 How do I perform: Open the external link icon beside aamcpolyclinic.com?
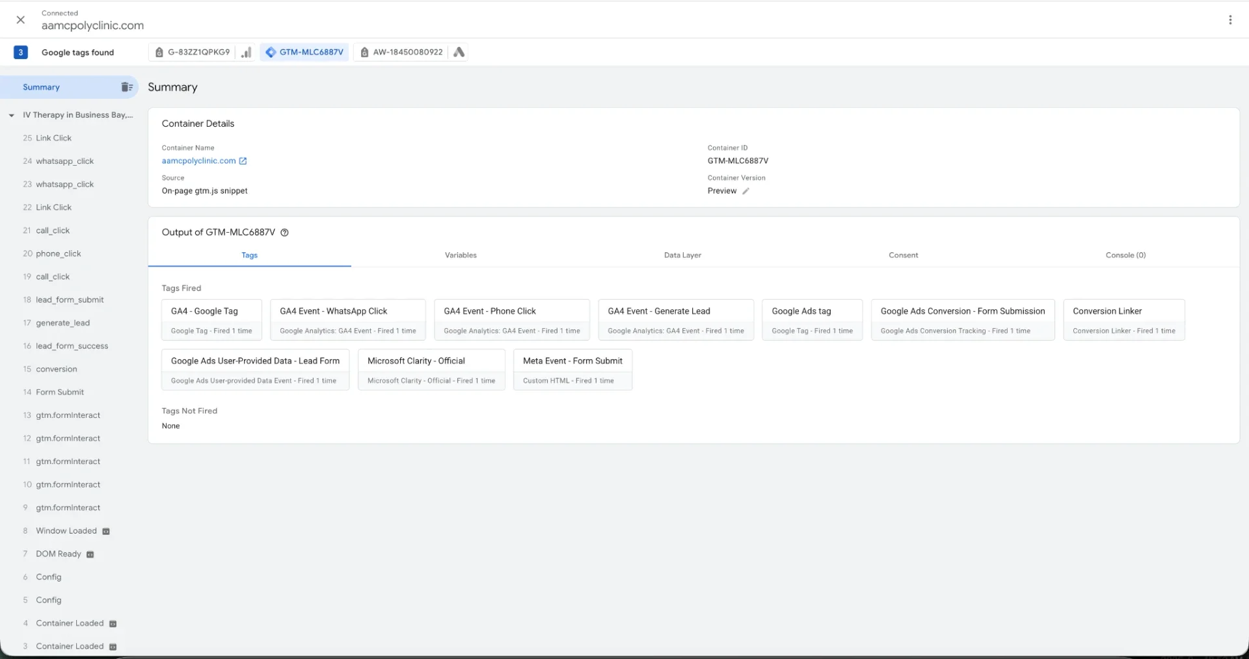click(x=243, y=161)
